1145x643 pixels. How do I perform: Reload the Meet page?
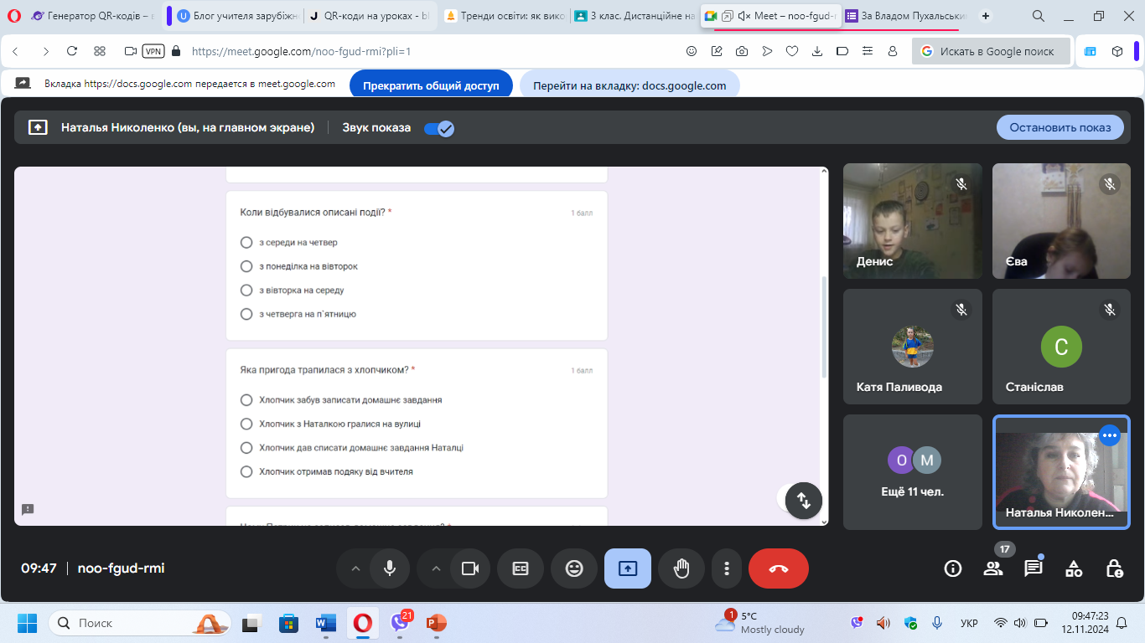72,51
